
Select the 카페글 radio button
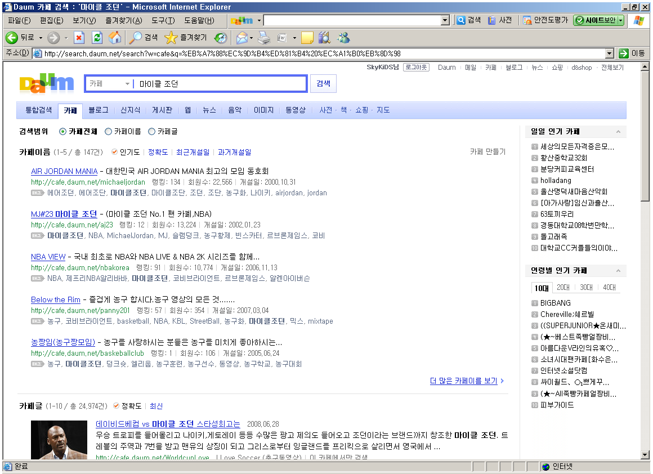point(151,132)
